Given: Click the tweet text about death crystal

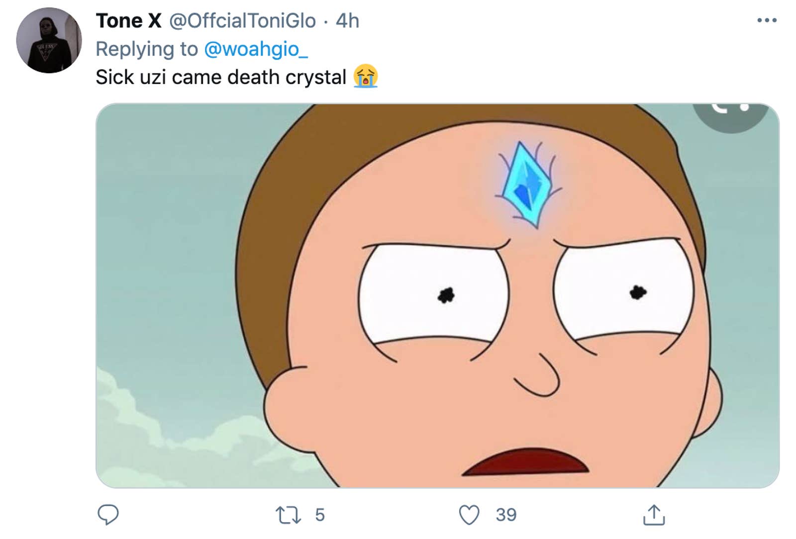Looking at the screenshot, I should pyautogui.click(x=220, y=78).
